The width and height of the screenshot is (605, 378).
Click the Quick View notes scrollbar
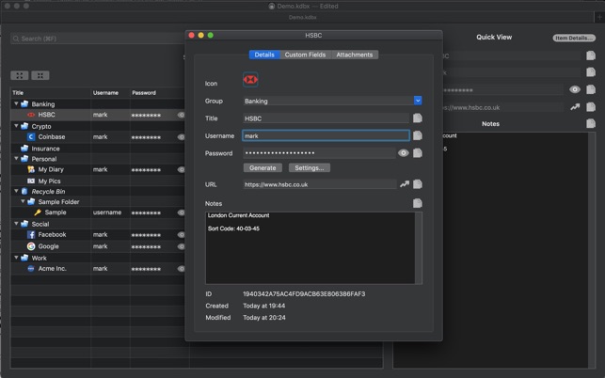592,250
